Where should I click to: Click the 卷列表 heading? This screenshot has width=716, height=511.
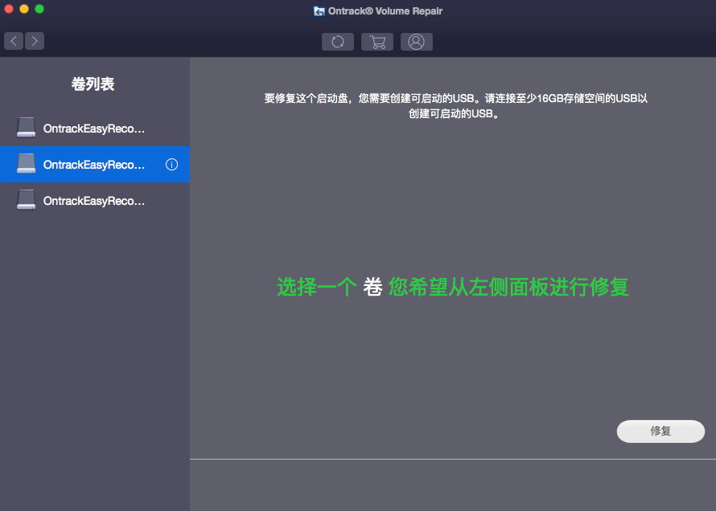(x=93, y=84)
